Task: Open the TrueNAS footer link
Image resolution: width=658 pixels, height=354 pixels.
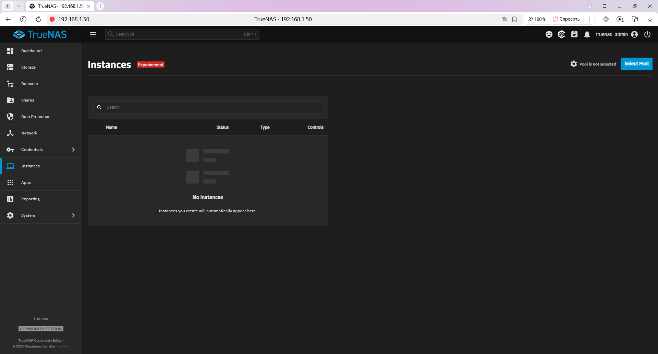Action: pos(63,346)
